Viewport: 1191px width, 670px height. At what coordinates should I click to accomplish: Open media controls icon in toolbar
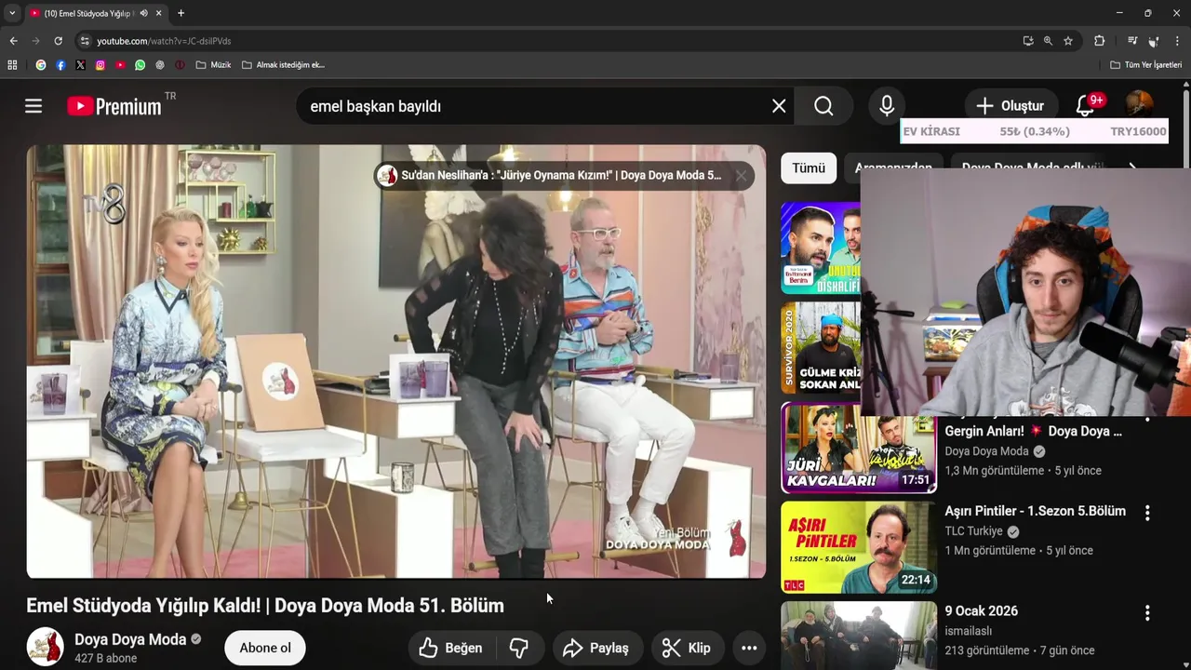tap(1132, 41)
